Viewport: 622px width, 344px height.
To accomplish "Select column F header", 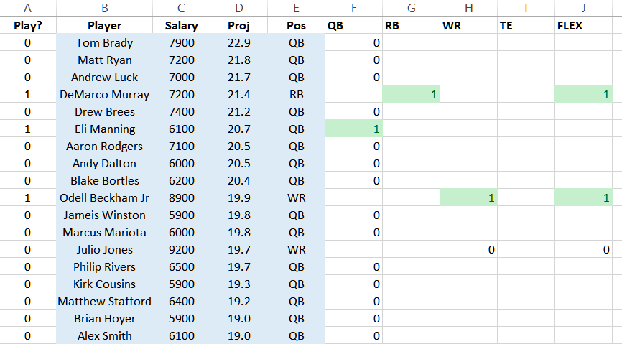I will coord(354,8).
